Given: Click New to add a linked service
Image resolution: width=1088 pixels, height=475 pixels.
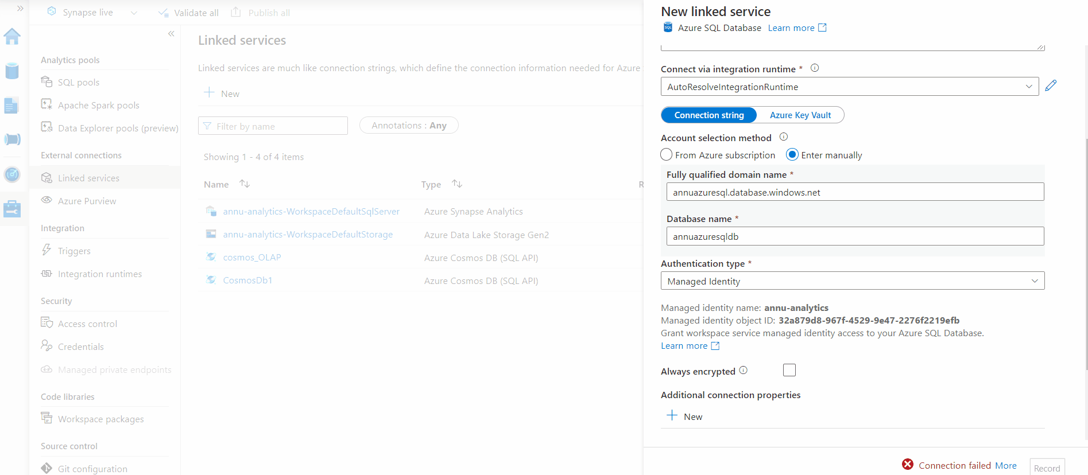Looking at the screenshot, I should (222, 94).
